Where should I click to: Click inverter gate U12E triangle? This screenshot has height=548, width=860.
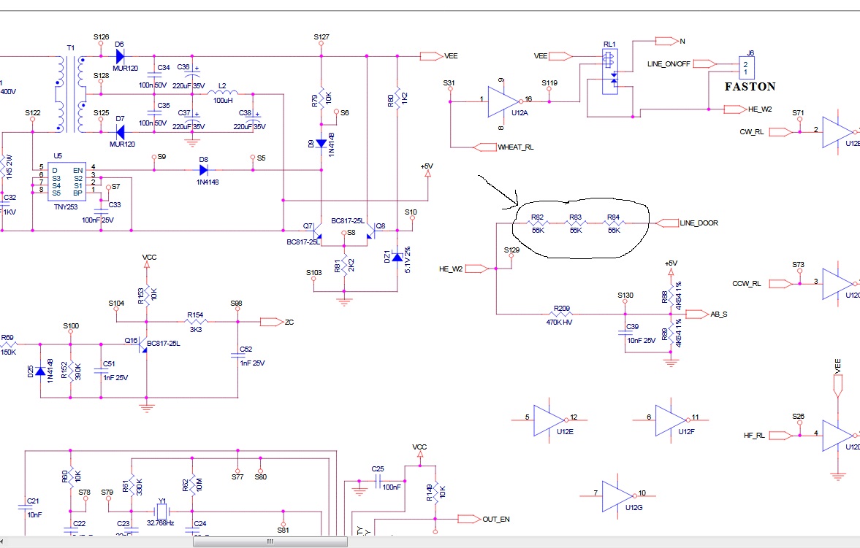coord(550,420)
